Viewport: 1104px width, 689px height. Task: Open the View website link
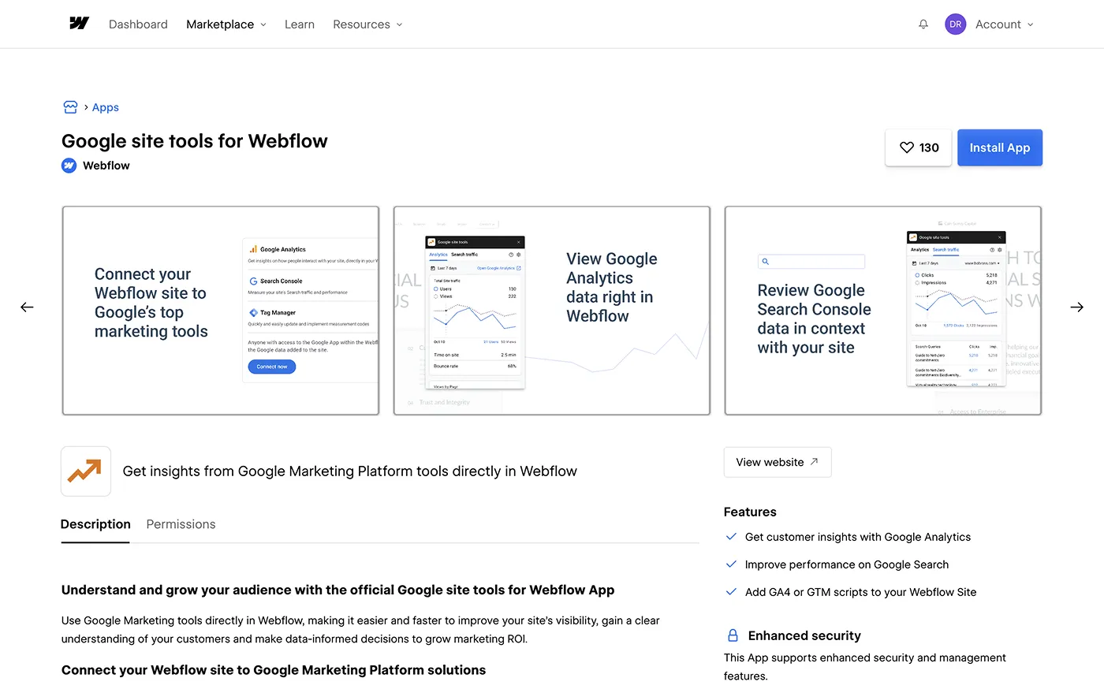[777, 462]
